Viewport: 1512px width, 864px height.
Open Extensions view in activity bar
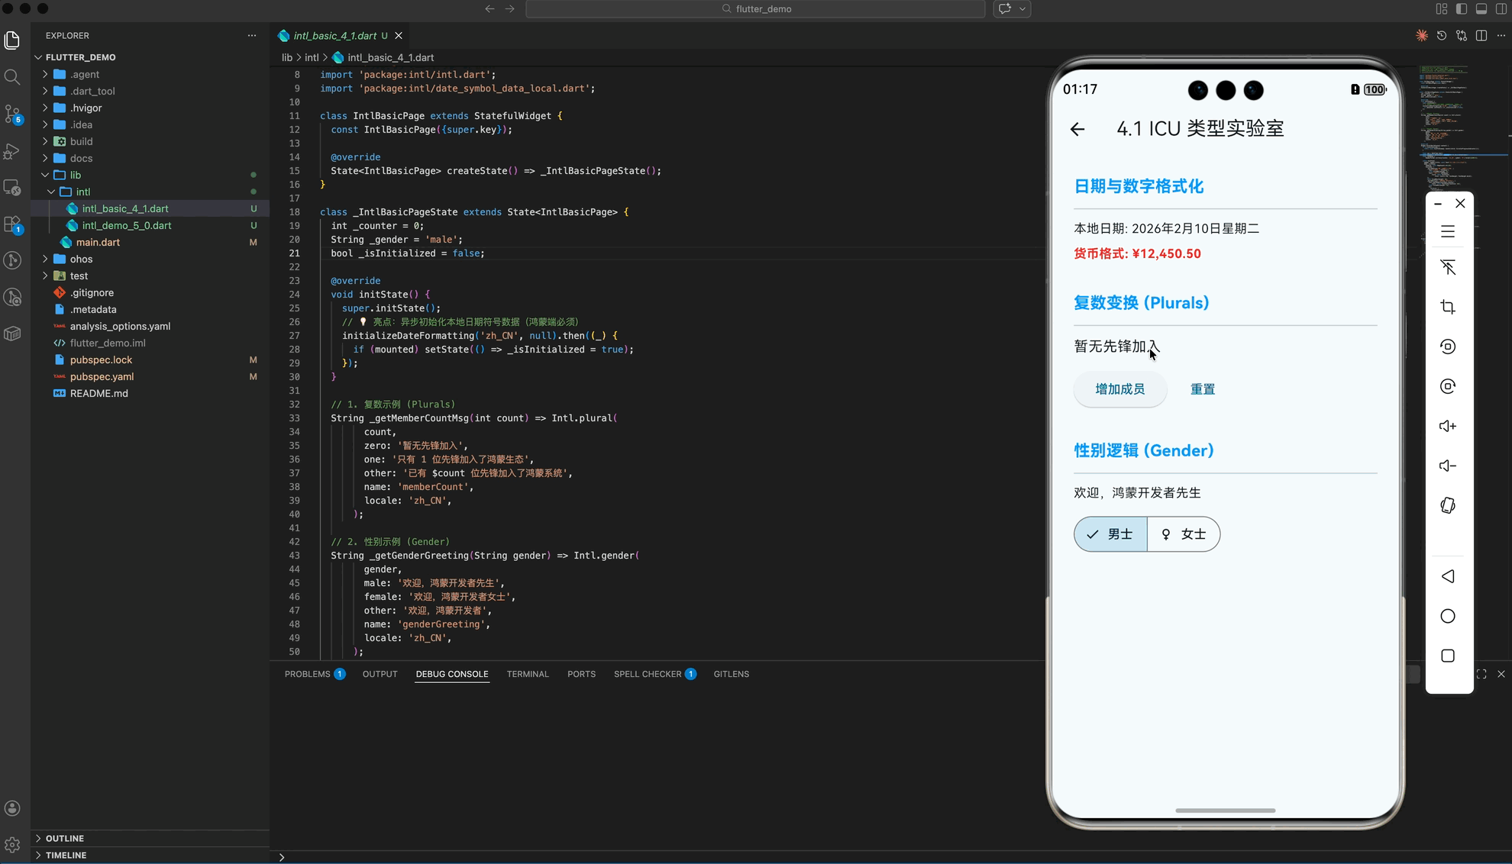(x=12, y=224)
